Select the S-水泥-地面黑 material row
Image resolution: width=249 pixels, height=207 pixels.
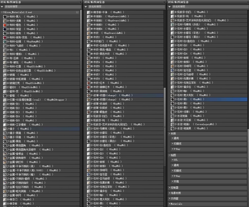[209, 128]
